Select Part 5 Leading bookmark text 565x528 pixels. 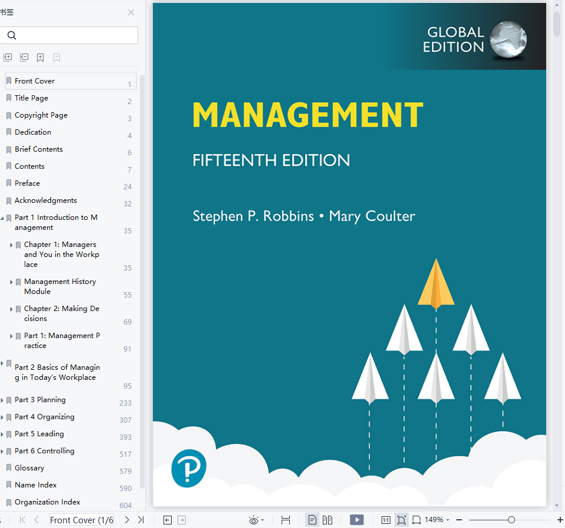[x=39, y=434]
